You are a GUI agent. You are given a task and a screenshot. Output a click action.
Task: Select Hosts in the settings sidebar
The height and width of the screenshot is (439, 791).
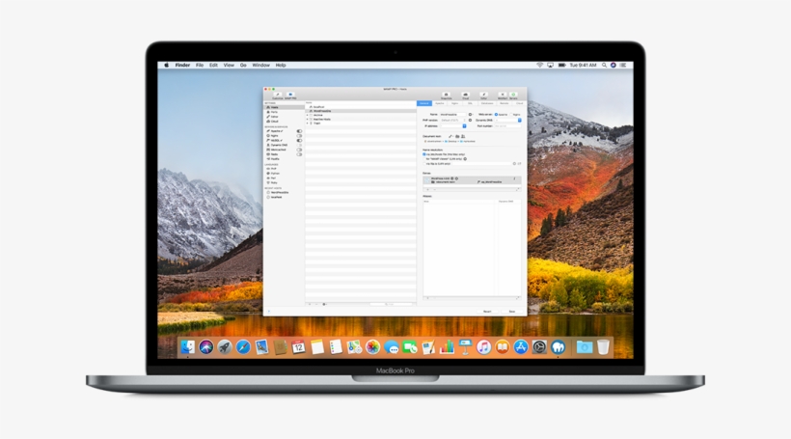284,107
